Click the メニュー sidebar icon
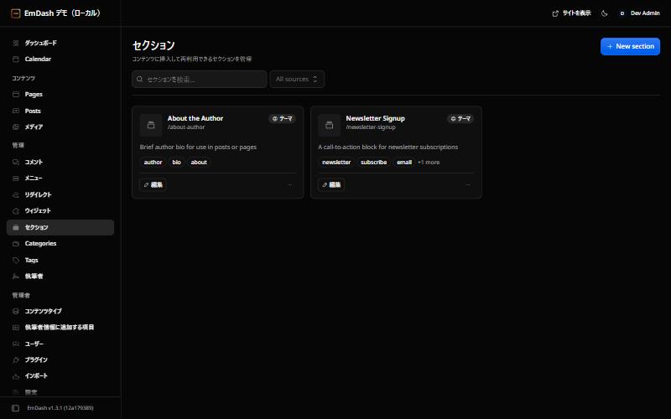 (x=16, y=178)
